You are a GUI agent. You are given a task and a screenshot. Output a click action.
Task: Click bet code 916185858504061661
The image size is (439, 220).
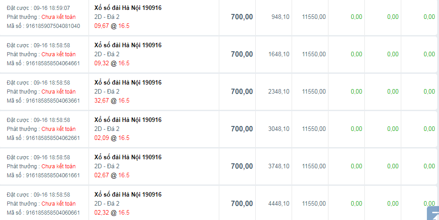pos(53,175)
